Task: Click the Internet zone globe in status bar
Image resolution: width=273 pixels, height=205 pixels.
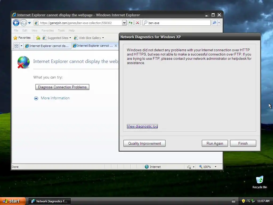Action: click(147, 167)
